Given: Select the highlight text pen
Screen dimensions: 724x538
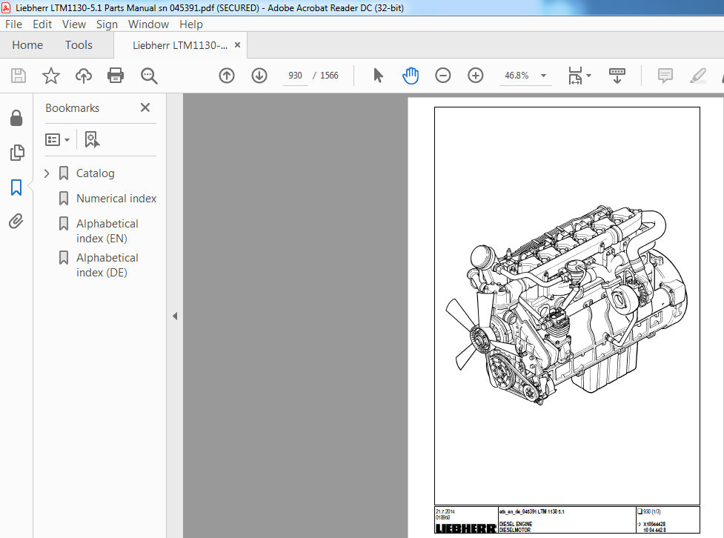Looking at the screenshot, I should (697, 76).
